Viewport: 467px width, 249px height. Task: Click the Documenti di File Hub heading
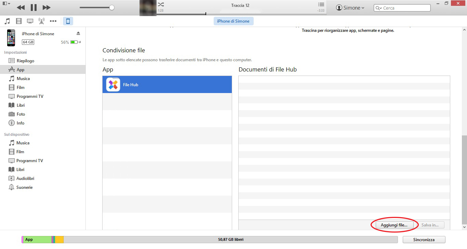click(x=268, y=69)
